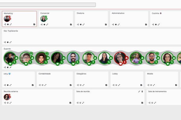
Task: Open notes icon in Comercial room
Action: [x=71, y=25]
